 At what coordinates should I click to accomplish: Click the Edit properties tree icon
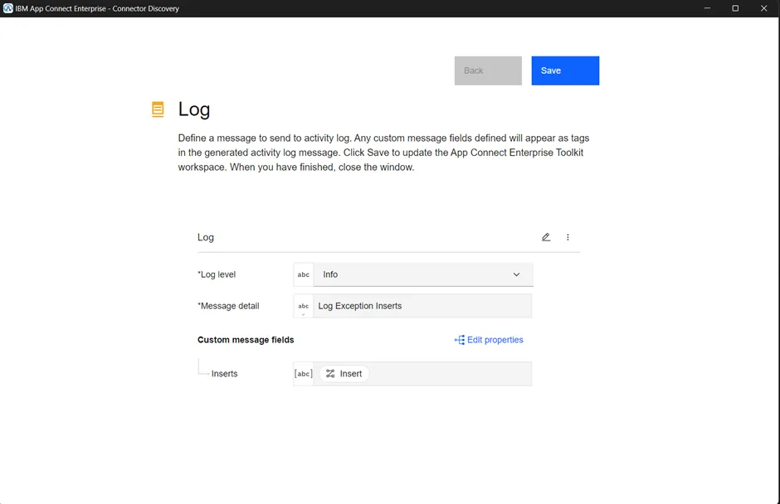point(459,340)
